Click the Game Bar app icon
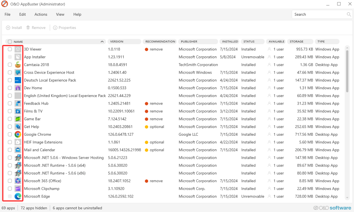This screenshot has height=212, width=354. coord(18,119)
